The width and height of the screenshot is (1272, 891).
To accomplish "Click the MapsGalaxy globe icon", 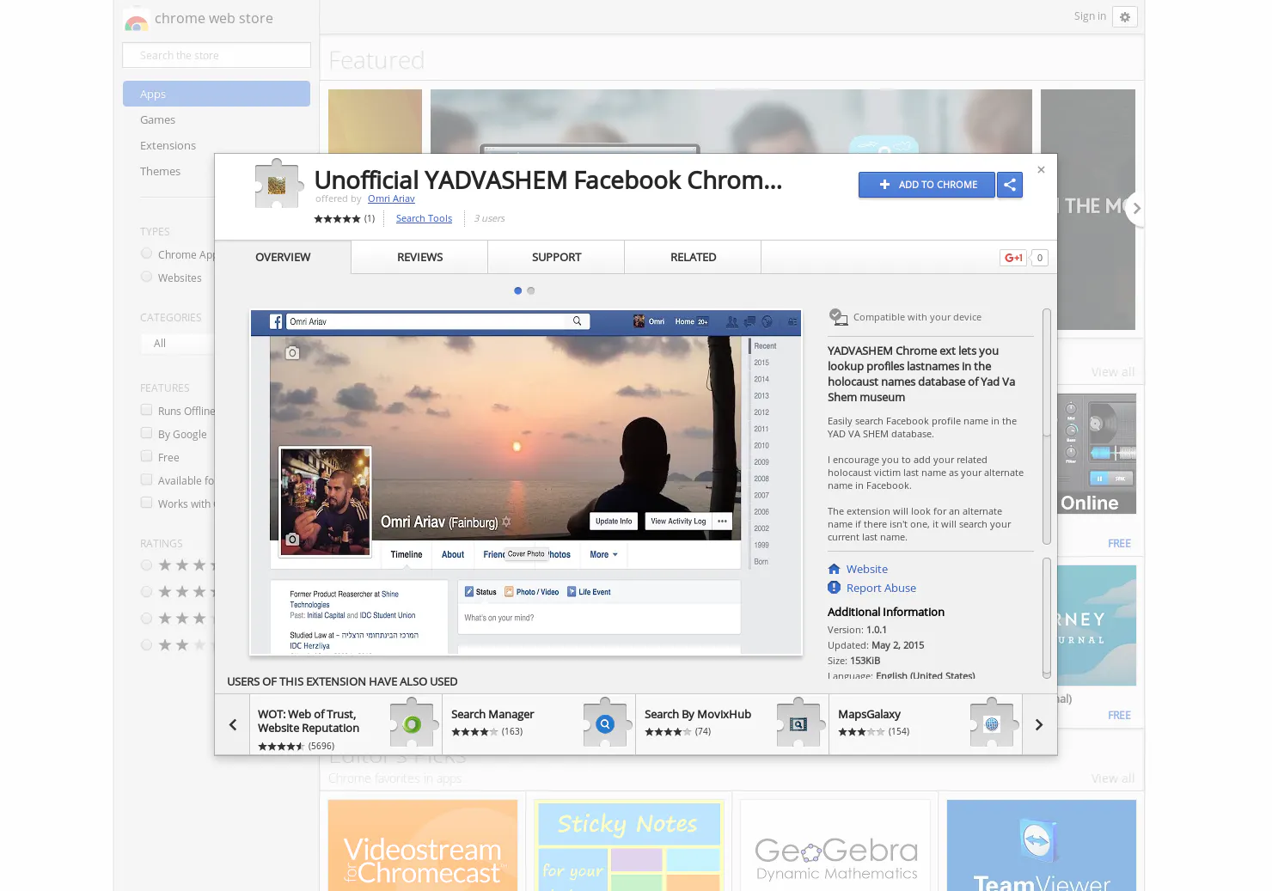I will (x=992, y=724).
